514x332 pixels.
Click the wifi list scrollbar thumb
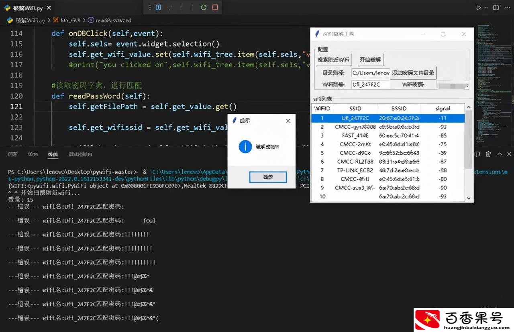468,140
